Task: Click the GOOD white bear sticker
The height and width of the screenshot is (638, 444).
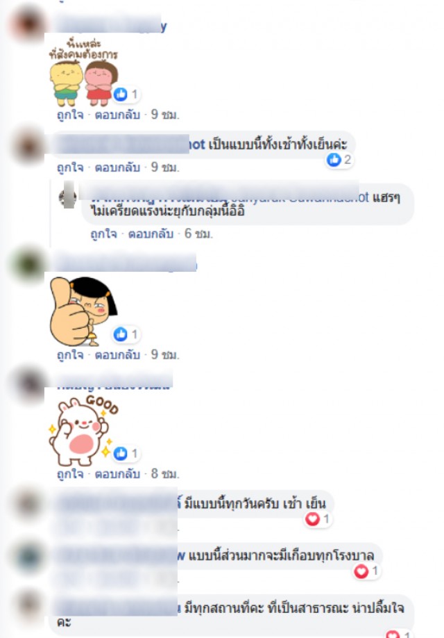Action: click(83, 430)
